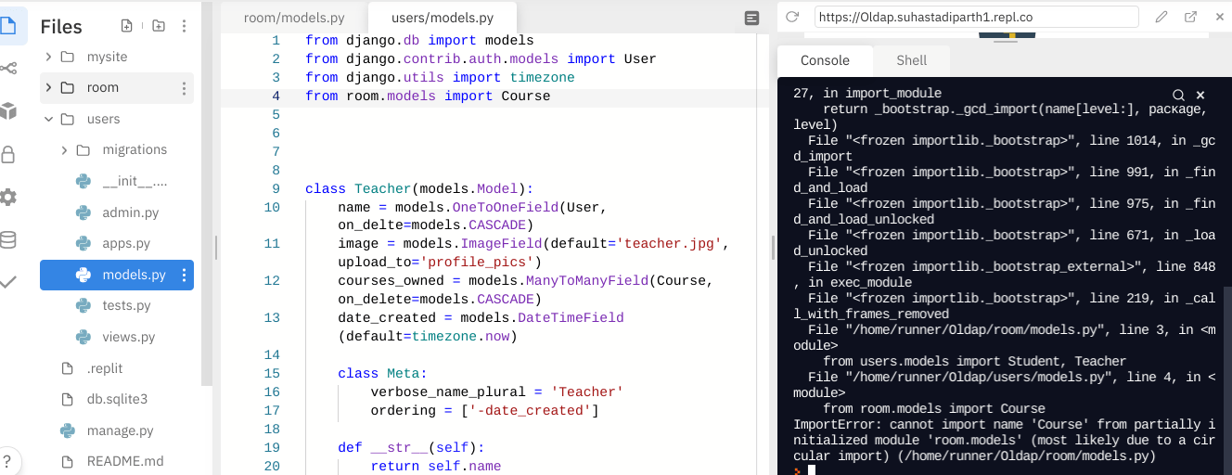
Task: Collapse the users folder
Action: (48, 119)
